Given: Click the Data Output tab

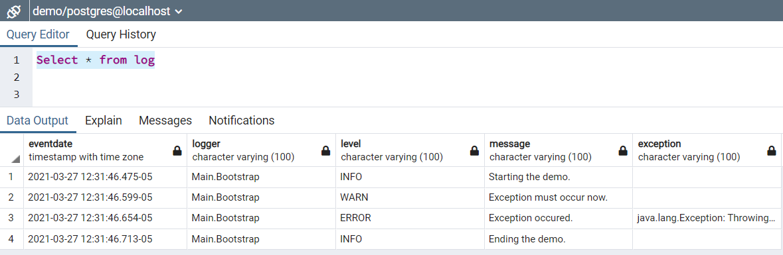Looking at the screenshot, I should 37,121.
